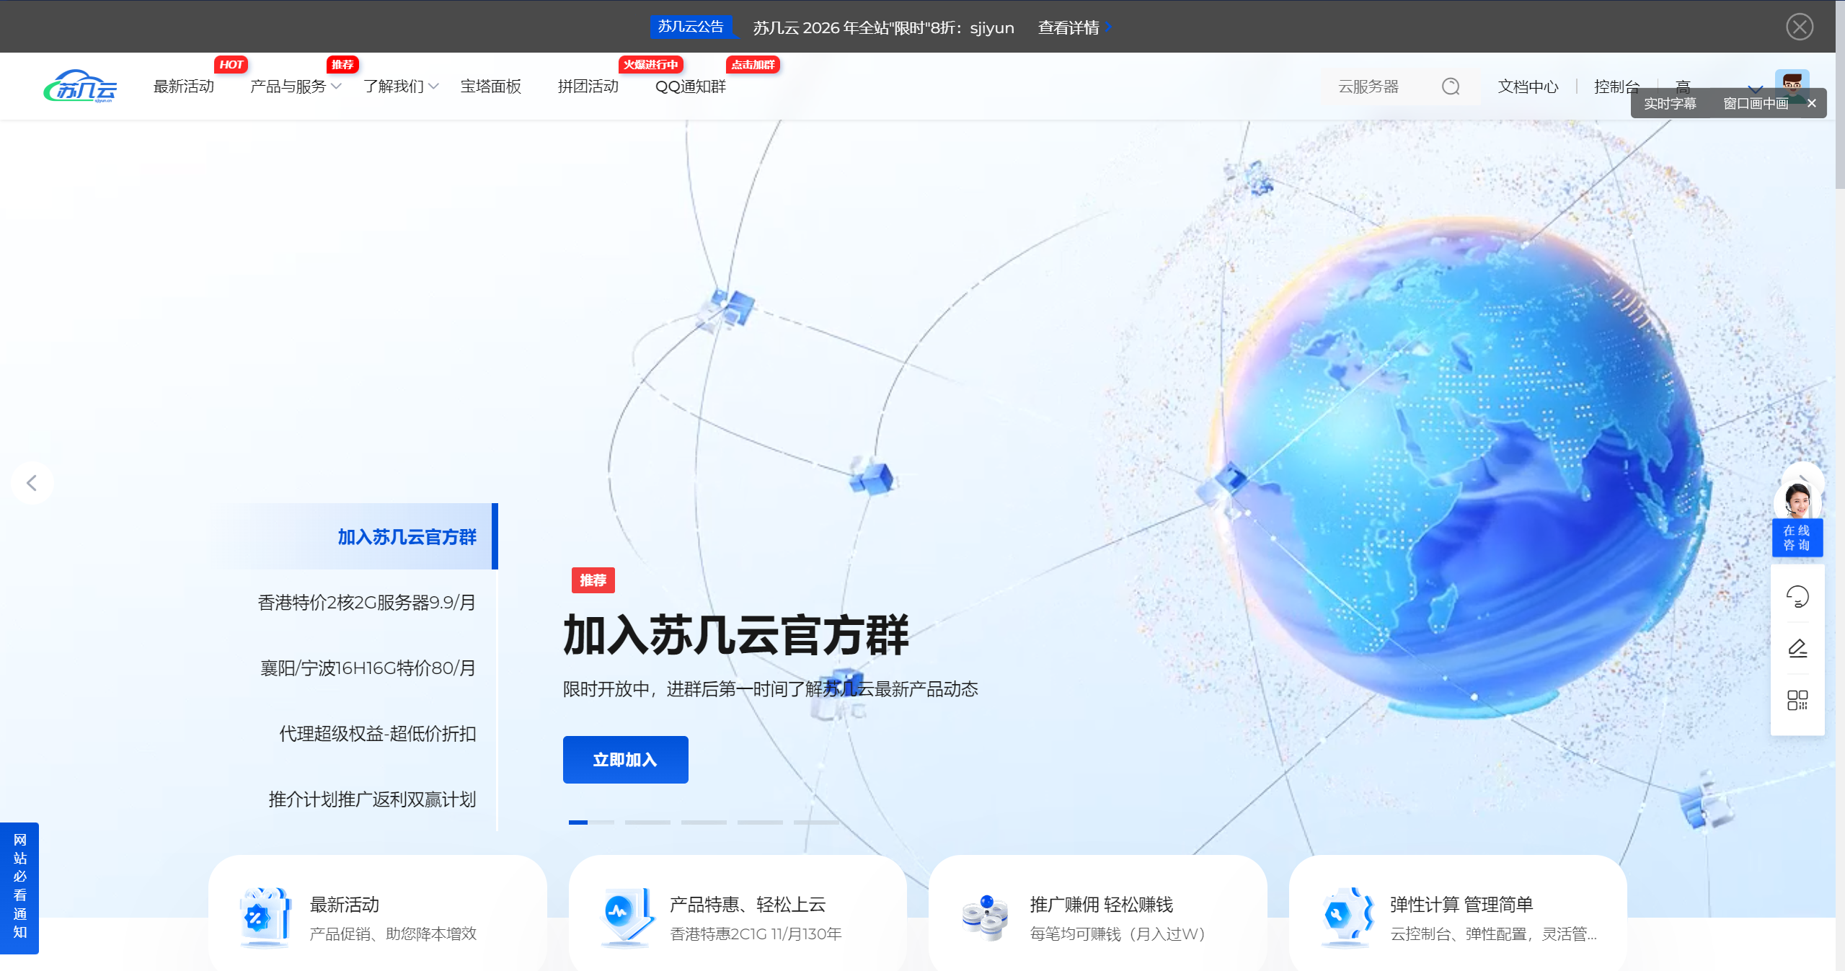
Task: Dismiss the announcement bar with X icon
Action: point(1799,27)
